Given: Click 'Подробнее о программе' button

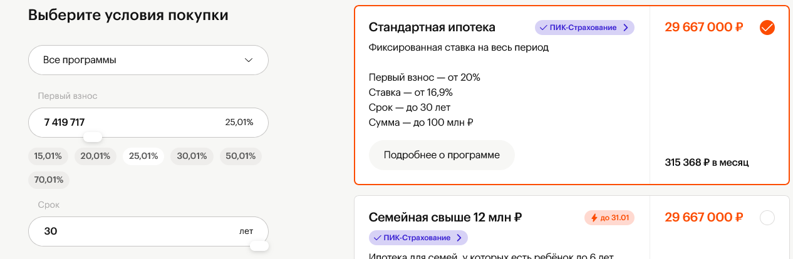Looking at the screenshot, I should (x=442, y=155).
